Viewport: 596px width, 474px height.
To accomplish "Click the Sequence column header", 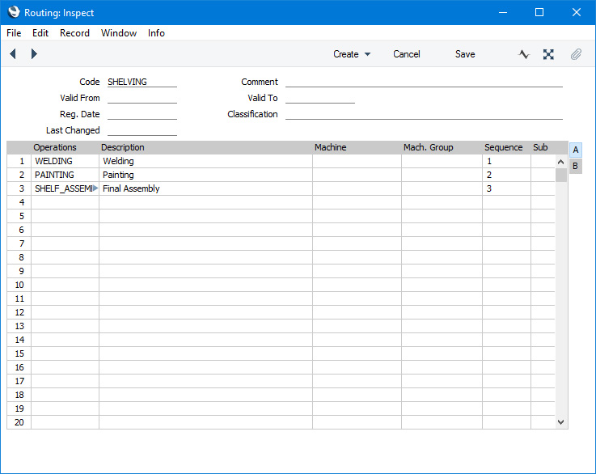I will (503, 147).
